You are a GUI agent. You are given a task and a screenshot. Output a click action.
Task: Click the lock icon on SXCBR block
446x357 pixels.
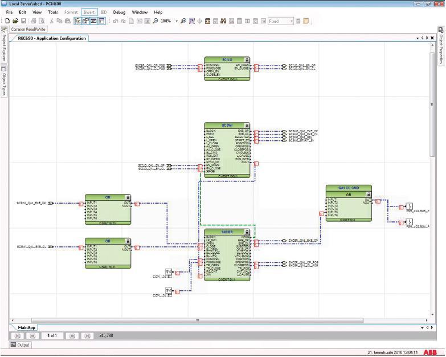(x=247, y=232)
